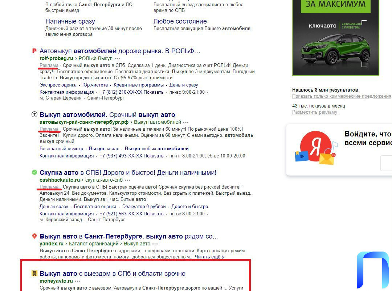392x291 pixels.
Task: Open the cashbackauto.ru domain link
Action: (x=60, y=180)
